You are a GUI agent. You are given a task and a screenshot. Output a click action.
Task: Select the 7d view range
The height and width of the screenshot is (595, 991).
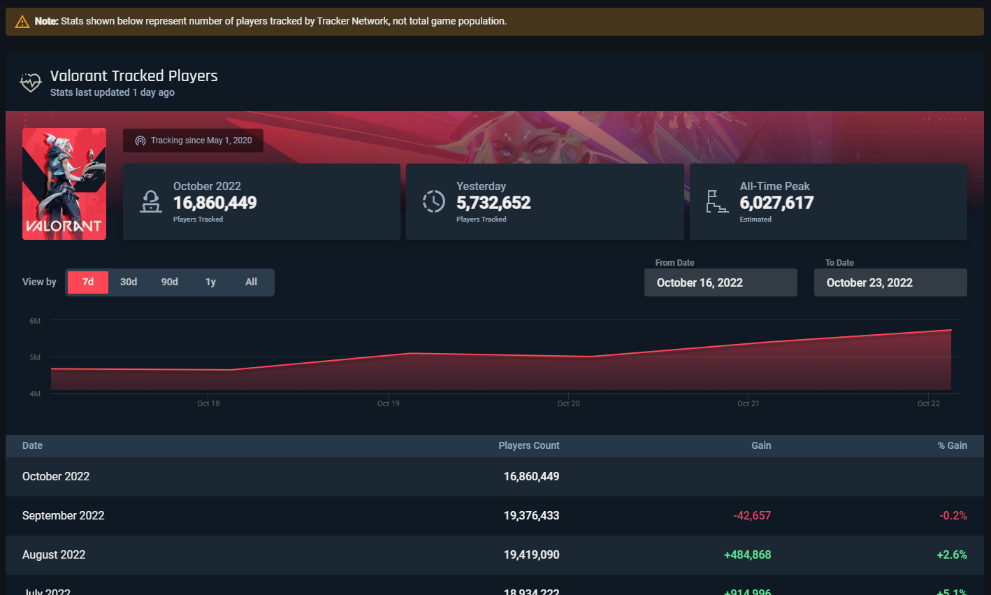pyautogui.click(x=88, y=282)
